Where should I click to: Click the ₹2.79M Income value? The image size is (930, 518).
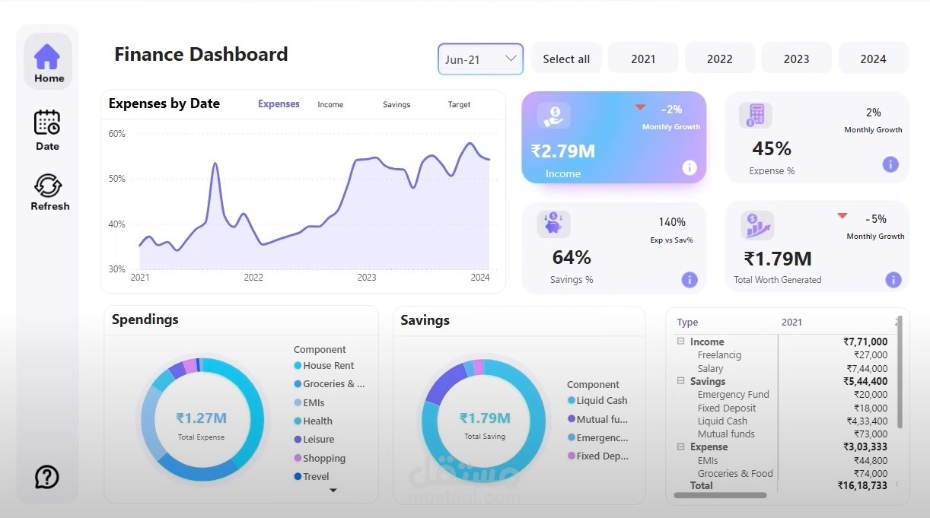click(563, 151)
